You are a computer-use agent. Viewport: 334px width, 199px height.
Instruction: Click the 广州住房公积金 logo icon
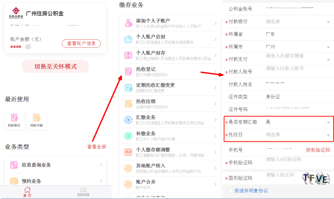[16, 13]
